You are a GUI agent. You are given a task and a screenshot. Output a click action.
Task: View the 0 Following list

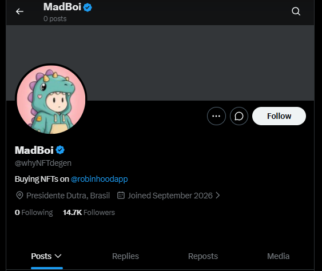coord(34,213)
